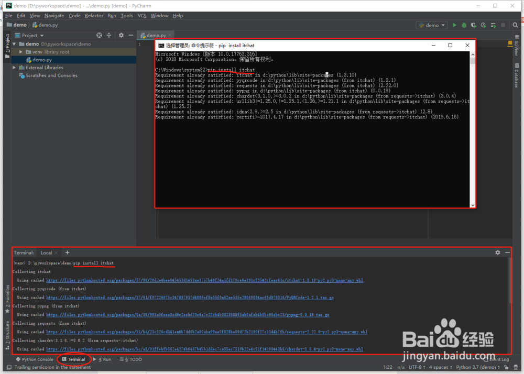Screen dimensions: 524x374
Task: Open the chardet whl download link
Action: tap(204, 349)
